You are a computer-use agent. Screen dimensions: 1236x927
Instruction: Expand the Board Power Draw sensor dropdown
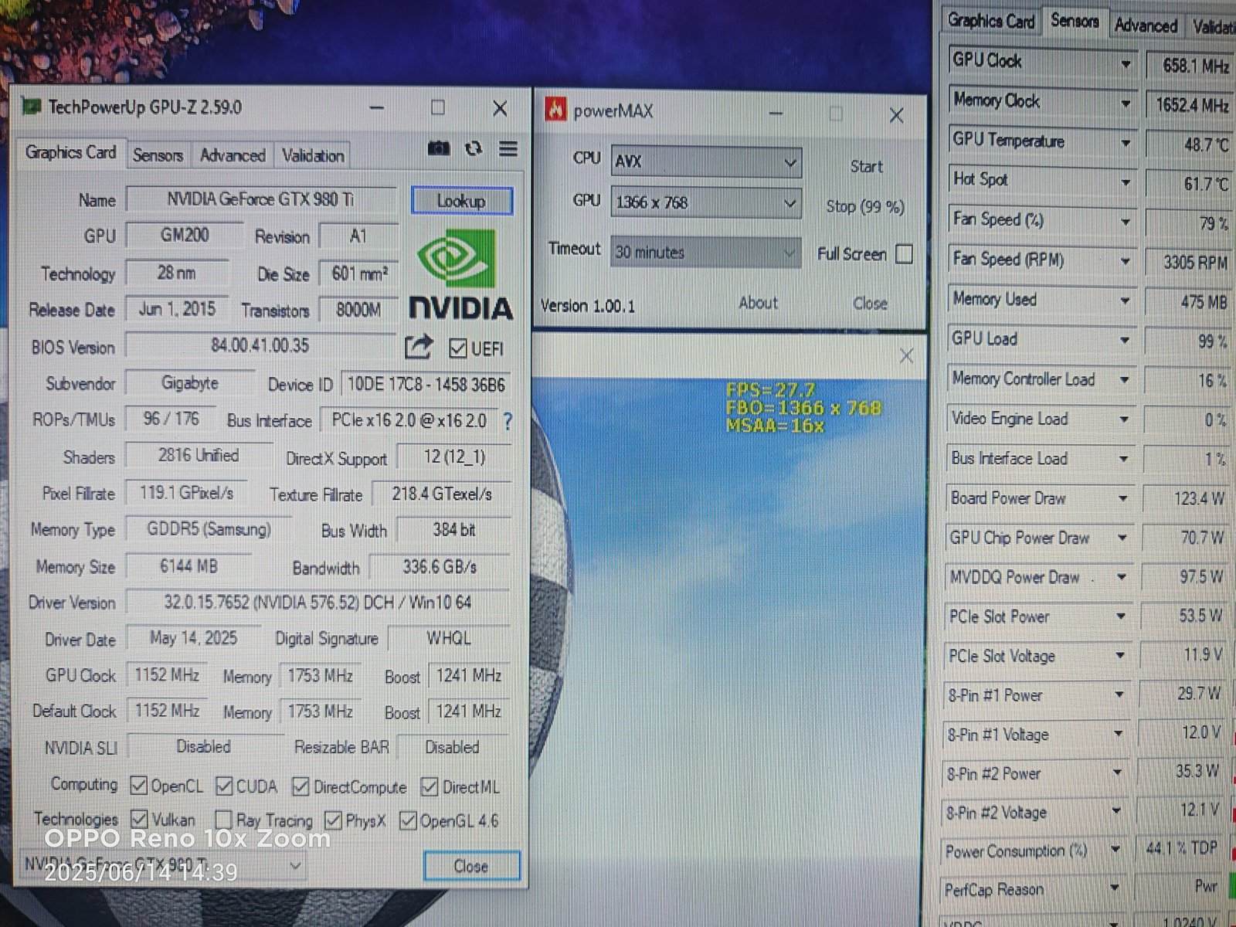[x=1123, y=499]
